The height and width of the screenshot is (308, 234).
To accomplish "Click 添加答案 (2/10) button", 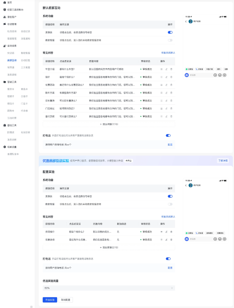I will 109,247.
